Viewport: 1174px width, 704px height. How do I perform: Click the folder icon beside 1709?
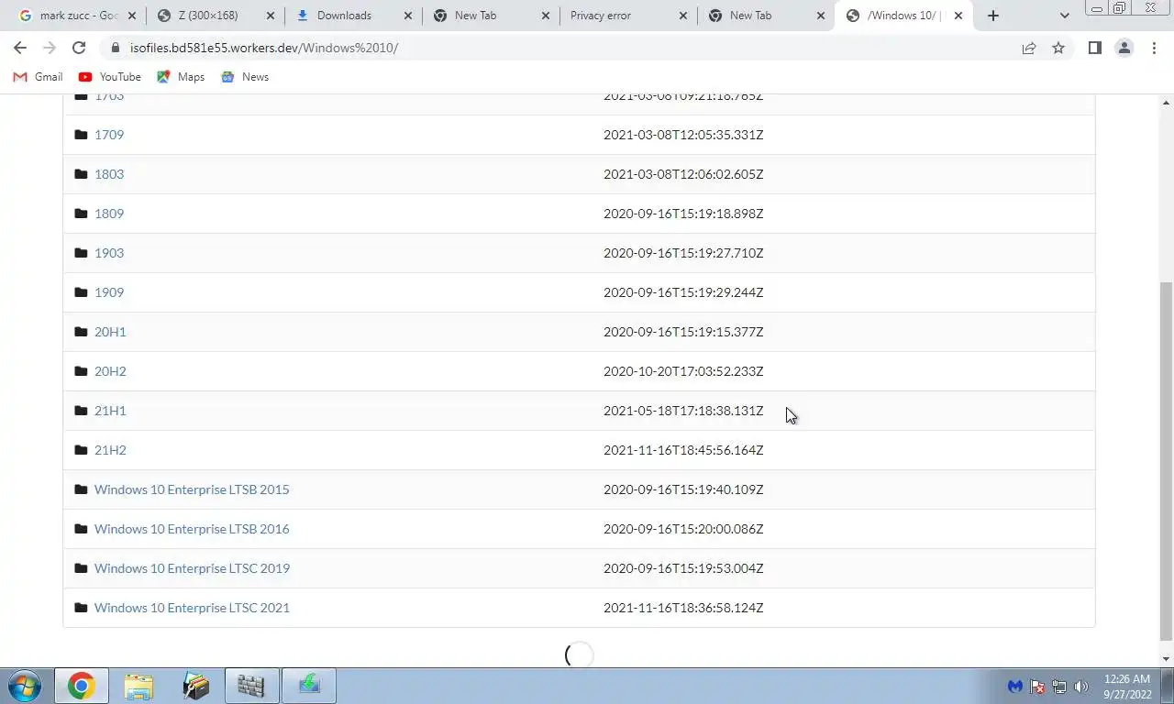pyautogui.click(x=81, y=135)
